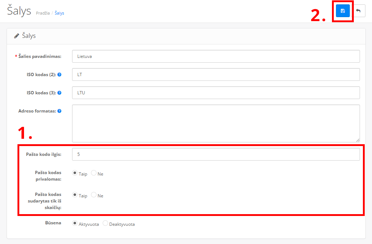Viewport: 372px width, 244px height.
Task: Click inside the Adreso formatas text area
Action: point(216,123)
